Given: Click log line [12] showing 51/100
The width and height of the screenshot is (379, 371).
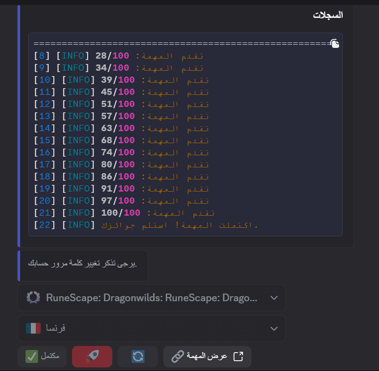Looking at the screenshot, I should [121, 104].
